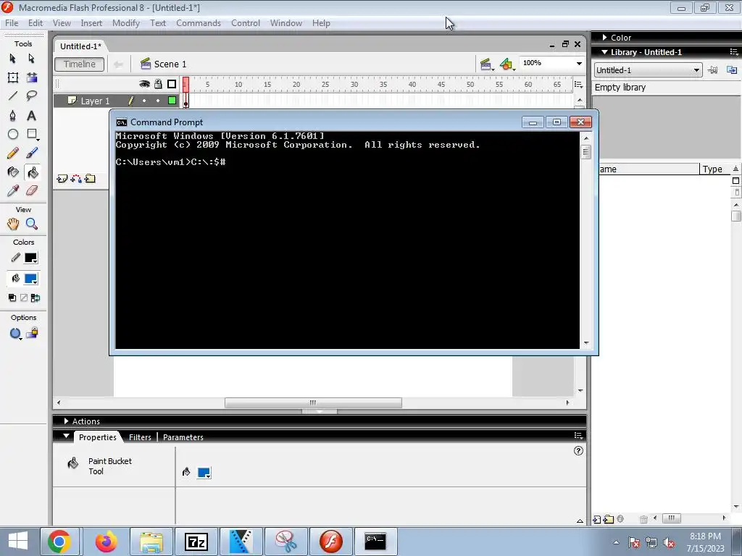Select the Untitled-1* document tab

[x=80, y=46]
